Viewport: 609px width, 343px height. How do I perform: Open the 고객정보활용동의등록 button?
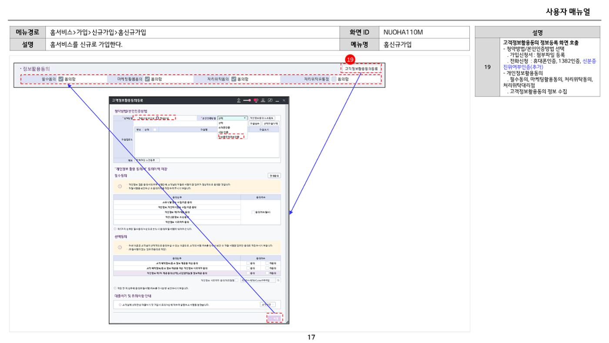[361, 68]
